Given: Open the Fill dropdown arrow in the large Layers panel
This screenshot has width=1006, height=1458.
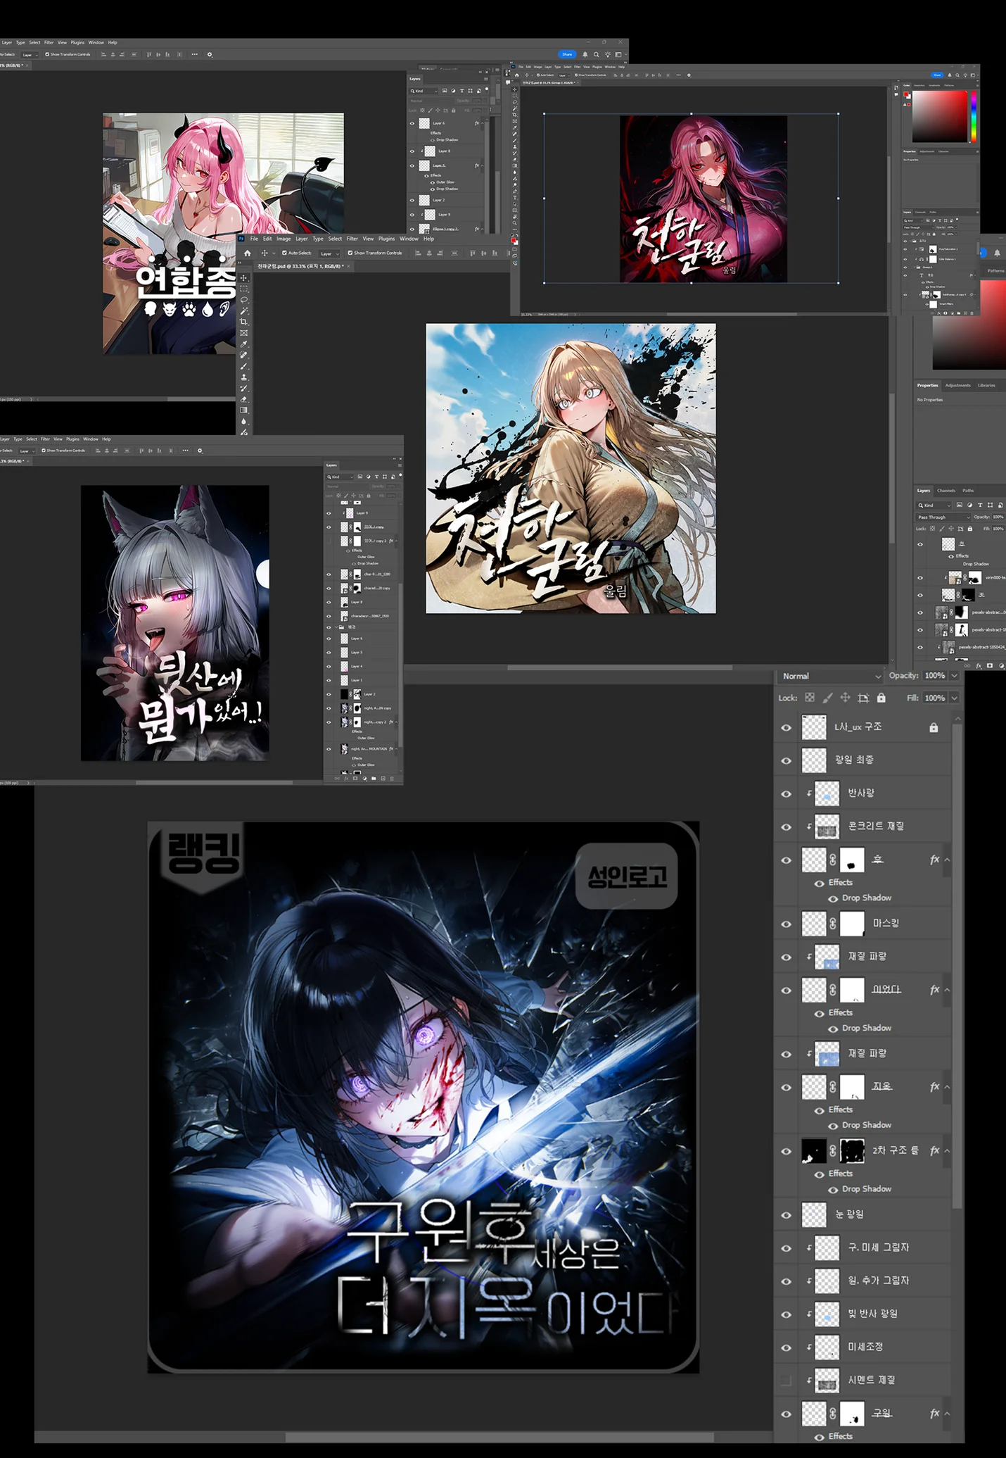Looking at the screenshot, I should point(954,698).
